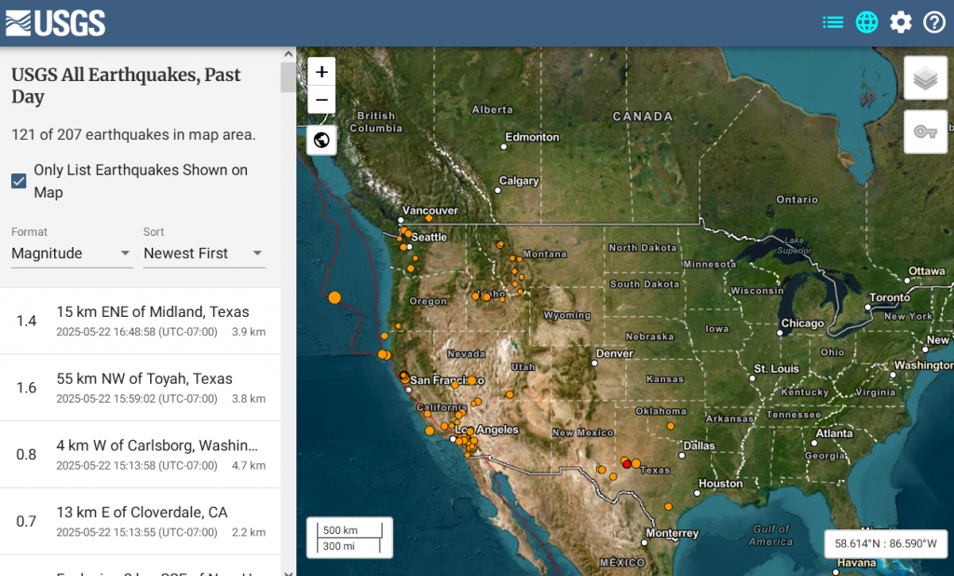
Task: Zoom in the map with plus button
Action: 321,72
